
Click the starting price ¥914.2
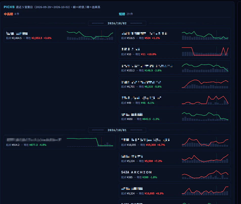(x=15, y=145)
